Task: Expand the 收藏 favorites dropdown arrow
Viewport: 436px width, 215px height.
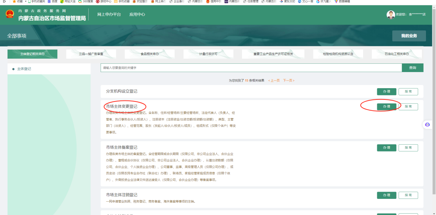Action: click(x=25, y=1)
